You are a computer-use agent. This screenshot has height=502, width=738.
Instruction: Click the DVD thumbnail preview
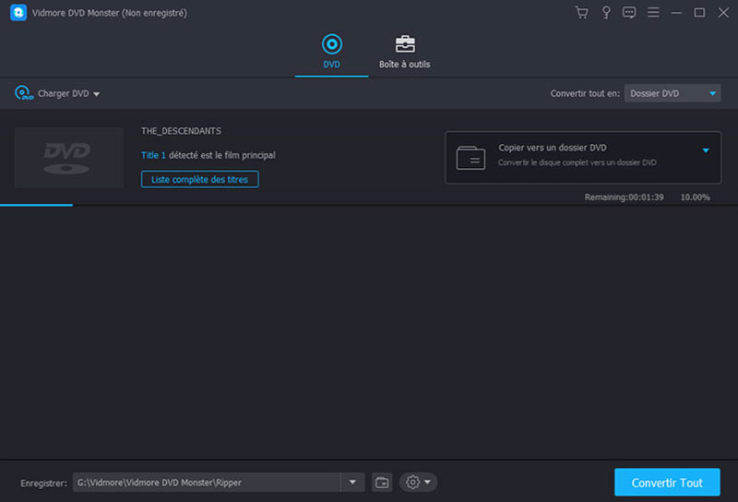[x=69, y=158]
